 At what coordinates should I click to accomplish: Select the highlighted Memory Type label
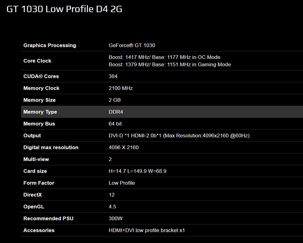point(40,112)
